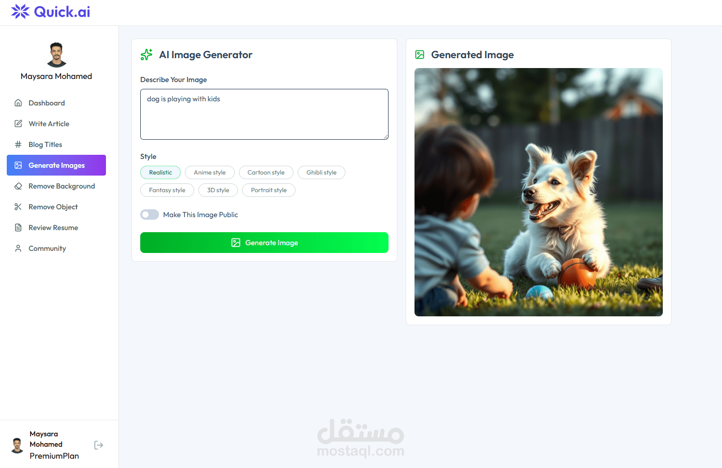Click the generated dog image preview
The width and height of the screenshot is (722, 468).
539,192
